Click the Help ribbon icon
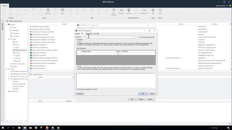Viewport: 232px width, 130px height. 153,11
